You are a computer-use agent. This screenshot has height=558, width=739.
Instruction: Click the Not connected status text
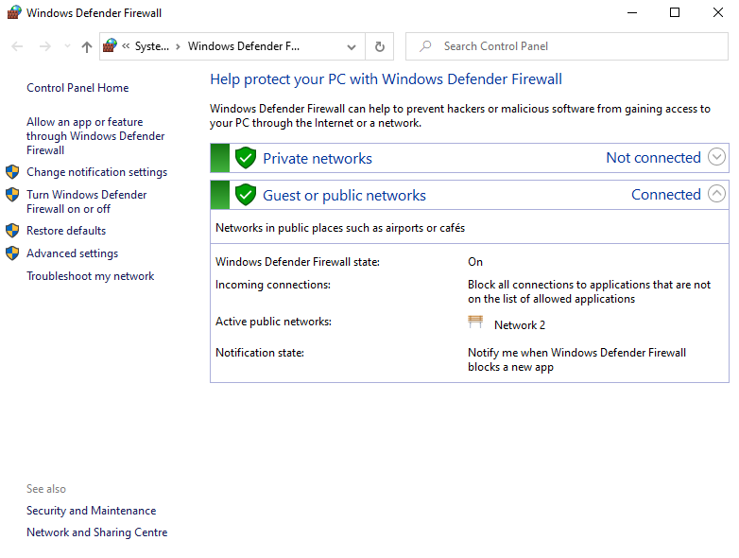pos(653,158)
